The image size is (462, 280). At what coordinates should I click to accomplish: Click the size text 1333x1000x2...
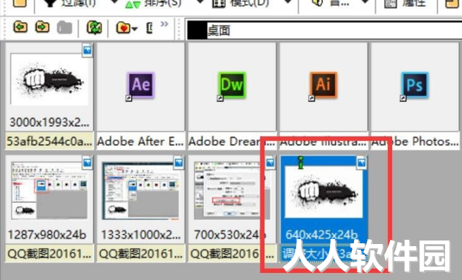(x=140, y=235)
